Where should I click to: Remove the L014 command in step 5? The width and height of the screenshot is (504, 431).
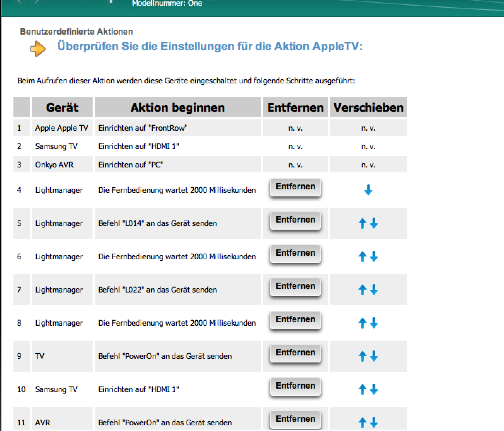point(295,220)
